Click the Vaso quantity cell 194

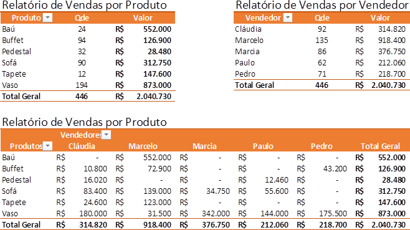click(x=82, y=85)
